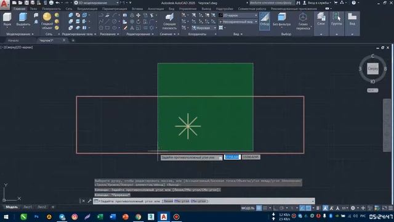
Task: Expand the Рисование panel
Action: point(110,34)
